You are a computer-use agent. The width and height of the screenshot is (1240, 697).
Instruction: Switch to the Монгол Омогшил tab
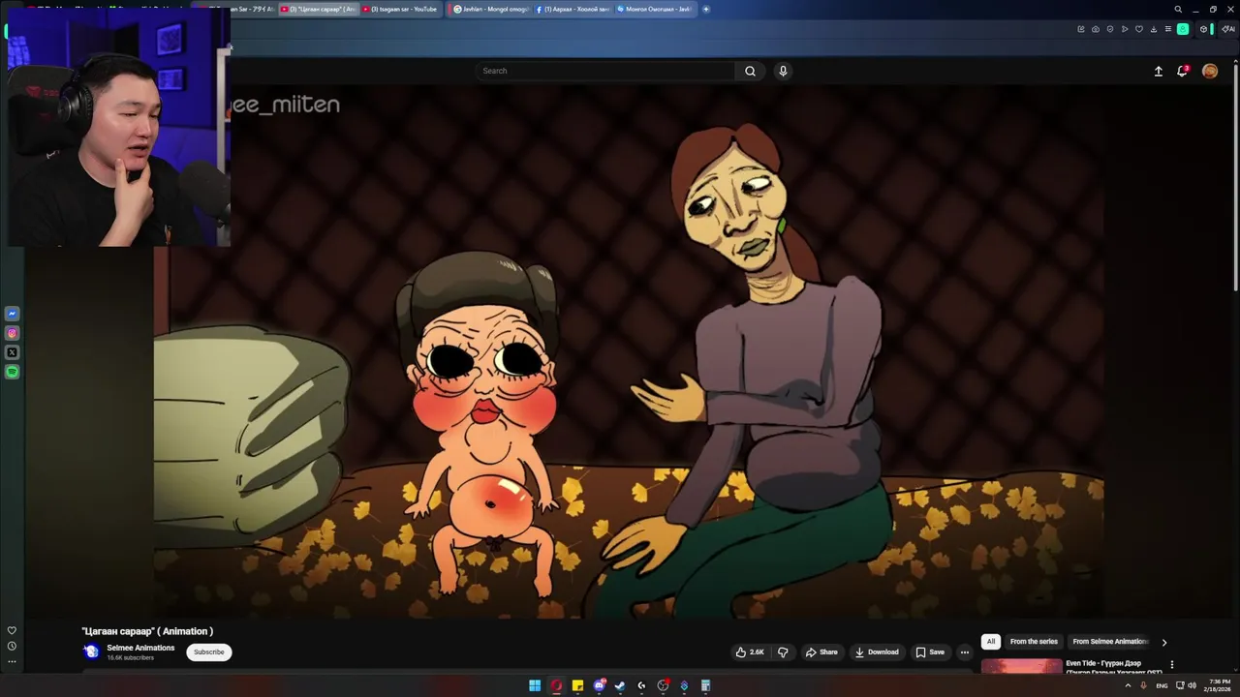pyautogui.click(x=655, y=9)
